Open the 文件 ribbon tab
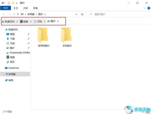The width and height of the screenshot is (151, 114). pyautogui.click(x=6, y=8)
